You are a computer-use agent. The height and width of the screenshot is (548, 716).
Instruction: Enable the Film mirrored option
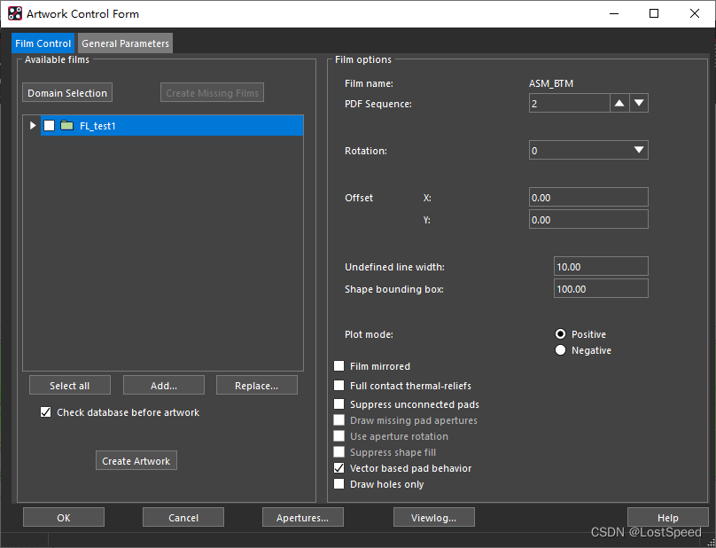coord(339,366)
